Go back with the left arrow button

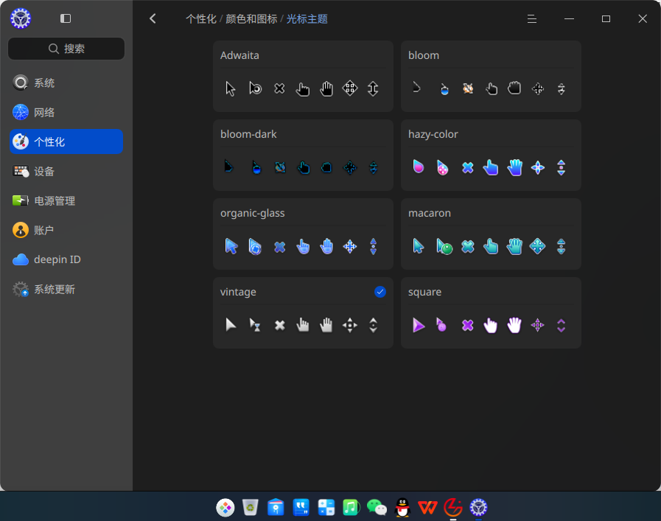153,18
